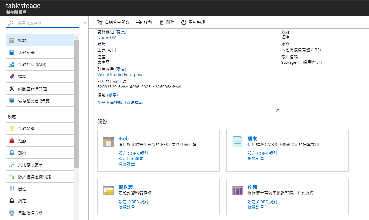Image resolution: width=369 pixels, height=220 pixels.
Task: Open the 加密 settings page
Action: pos(26,153)
